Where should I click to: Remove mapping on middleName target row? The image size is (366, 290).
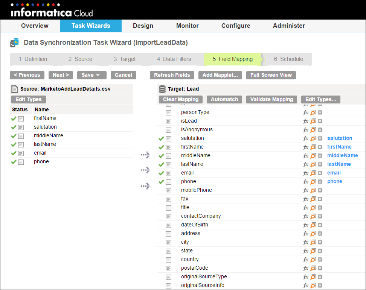320,155
